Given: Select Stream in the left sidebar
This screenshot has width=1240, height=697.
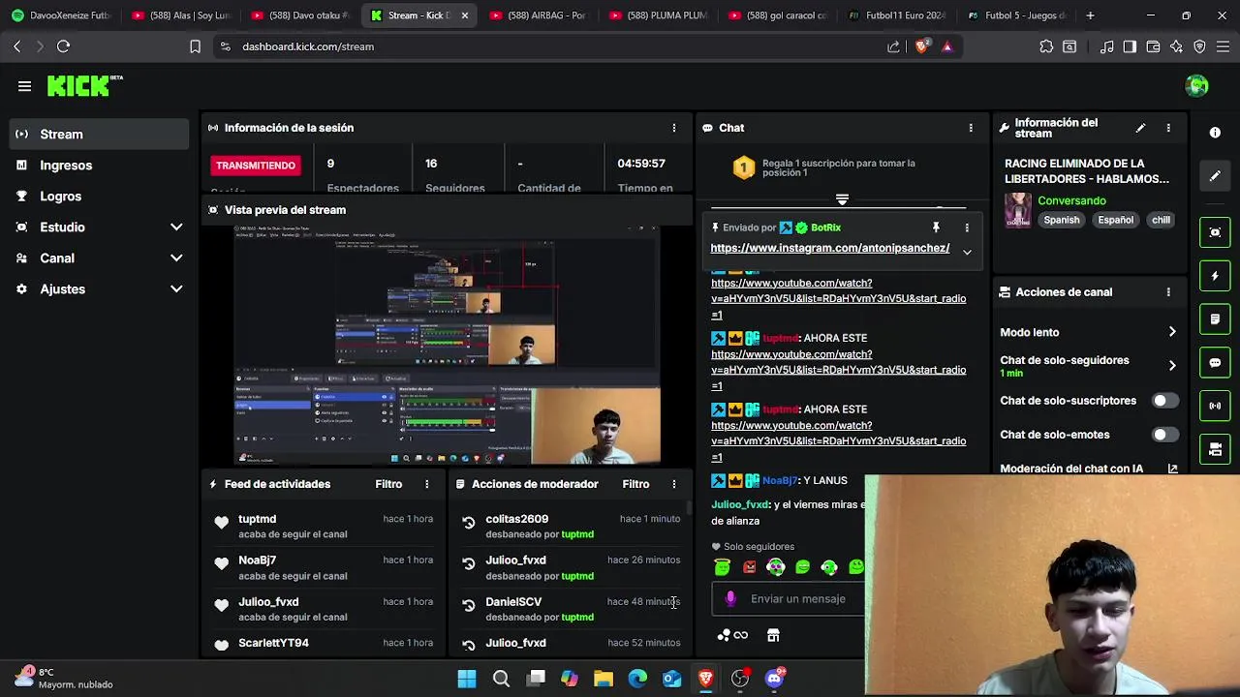Looking at the screenshot, I should [x=99, y=135].
